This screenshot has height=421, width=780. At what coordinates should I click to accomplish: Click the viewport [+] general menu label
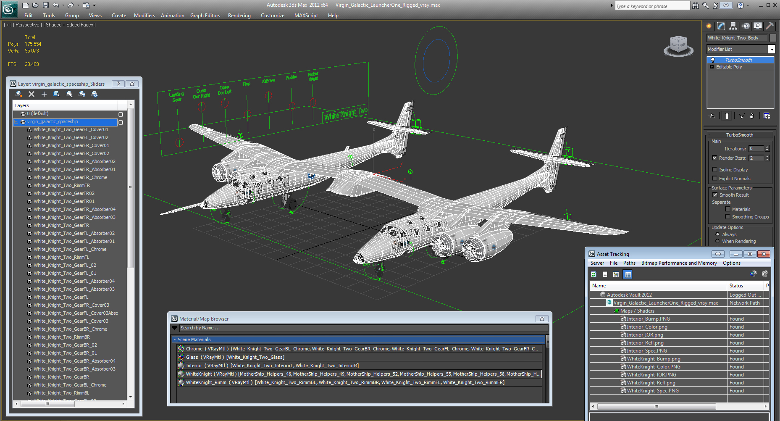click(x=8, y=25)
